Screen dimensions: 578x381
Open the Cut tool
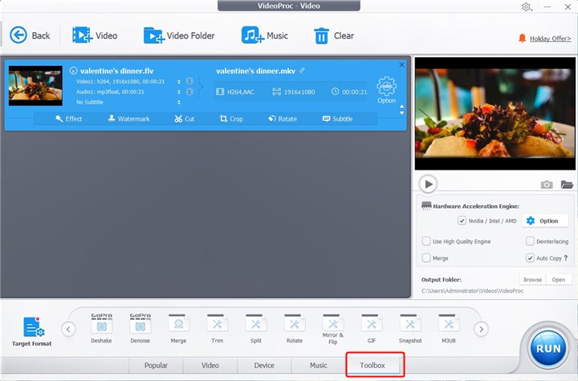(x=185, y=118)
